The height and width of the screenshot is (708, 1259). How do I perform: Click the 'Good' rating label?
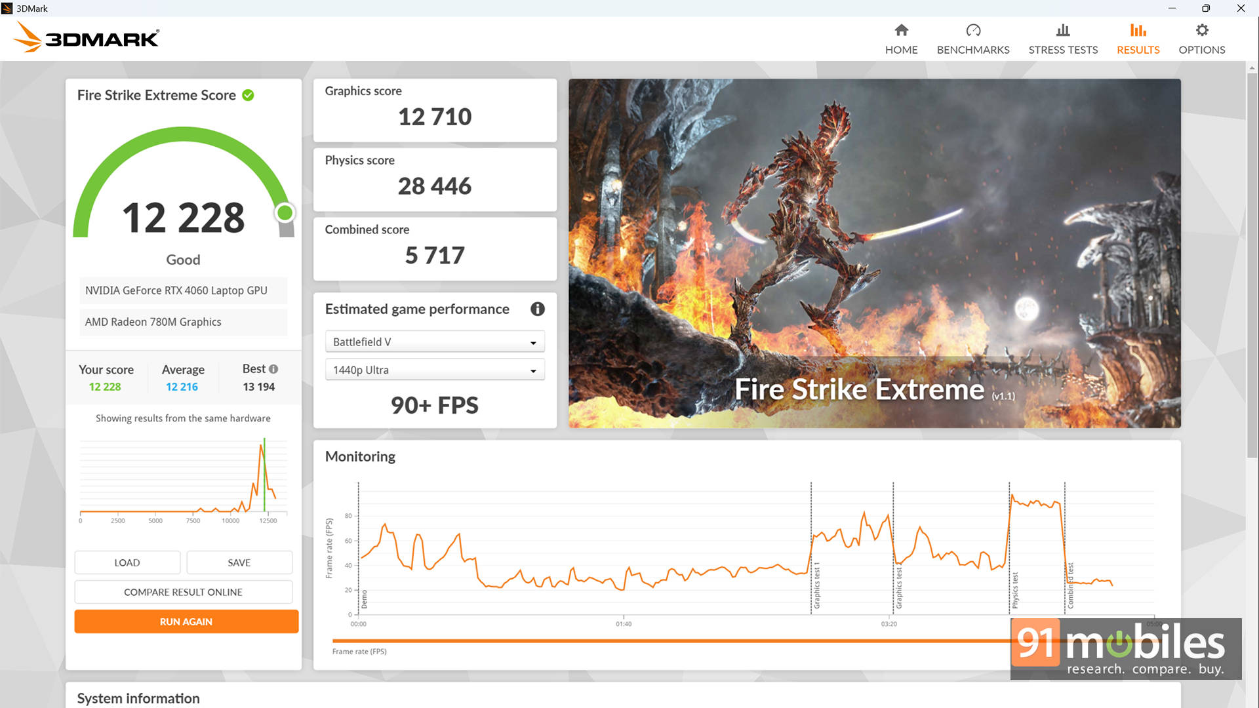pos(183,260)
